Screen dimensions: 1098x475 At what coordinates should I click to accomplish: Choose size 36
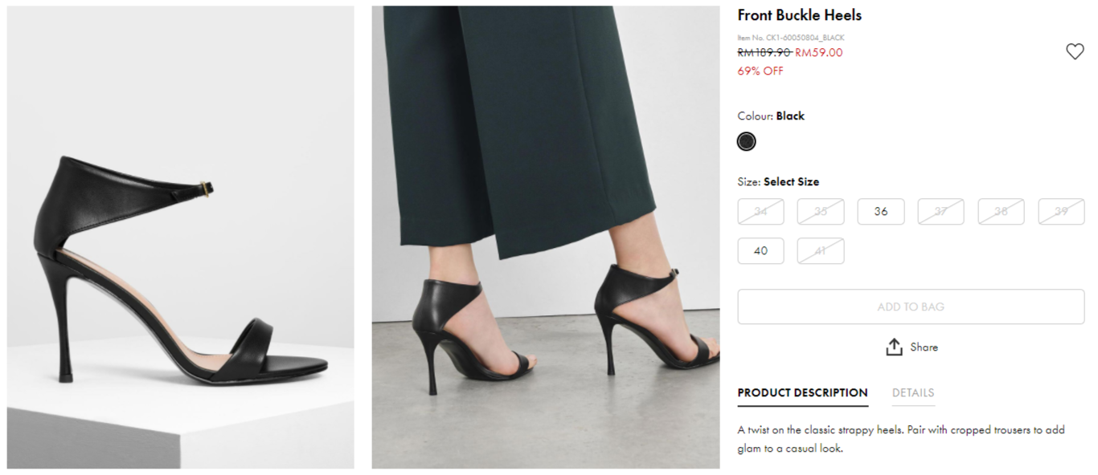[x=881, y=212]
